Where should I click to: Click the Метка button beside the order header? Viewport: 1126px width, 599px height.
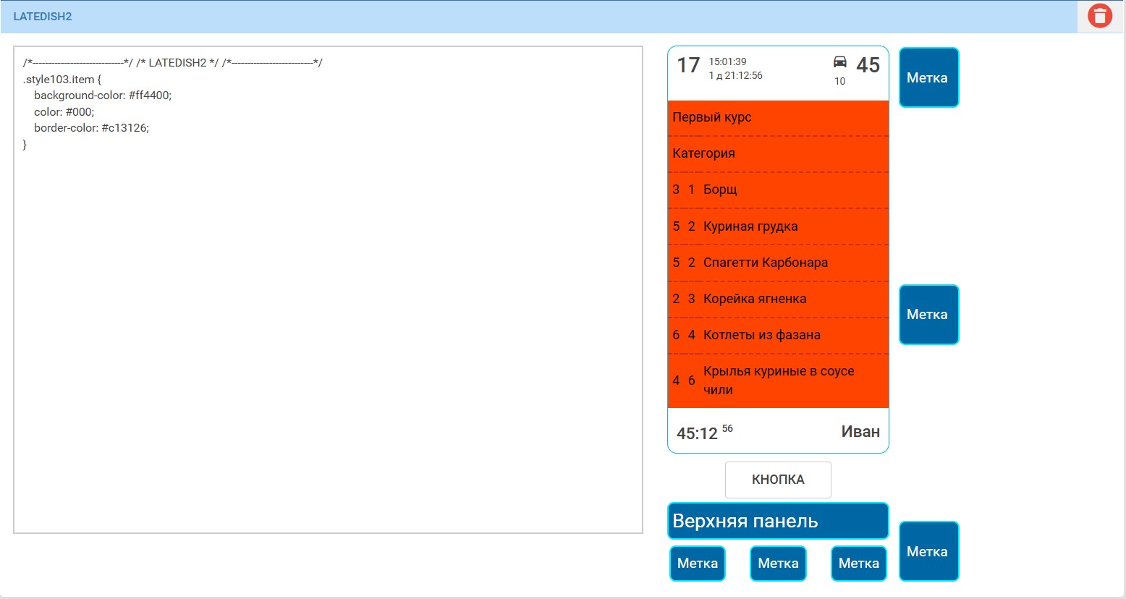point(928,77)
